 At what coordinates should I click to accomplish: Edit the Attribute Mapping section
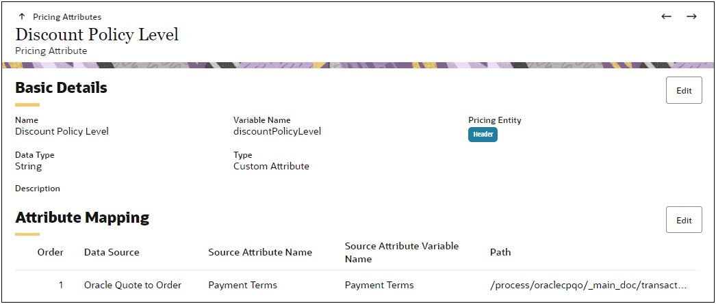(x=684, y=220)
